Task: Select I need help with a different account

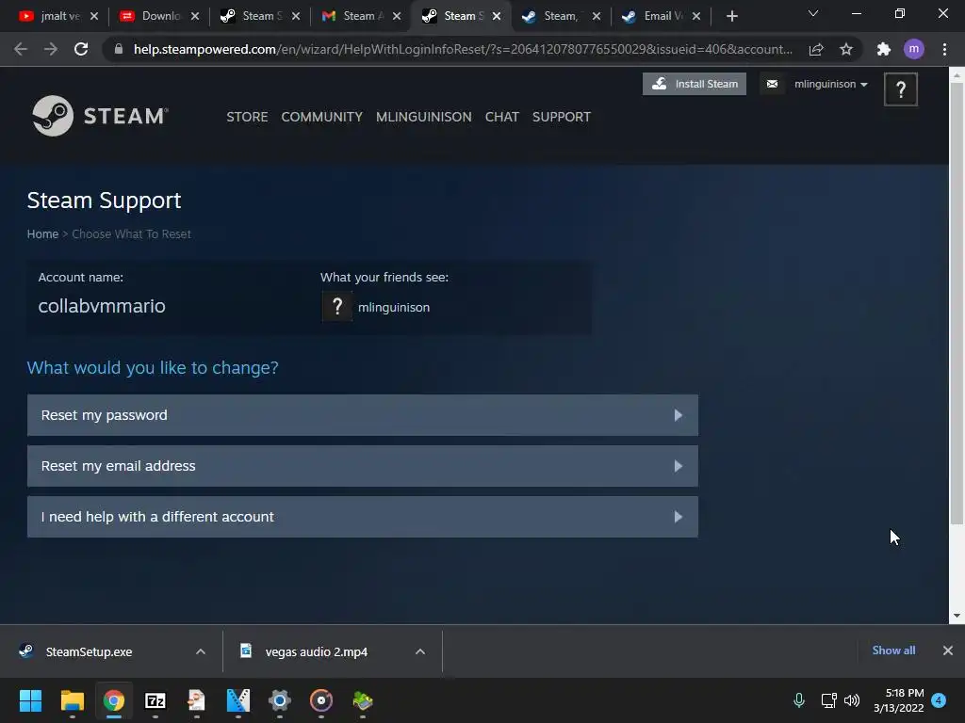Action: (363, 517)
